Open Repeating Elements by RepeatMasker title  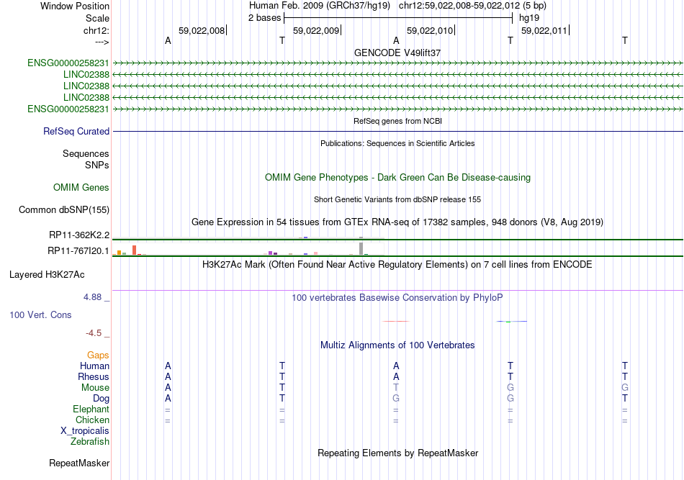point(397,453)
